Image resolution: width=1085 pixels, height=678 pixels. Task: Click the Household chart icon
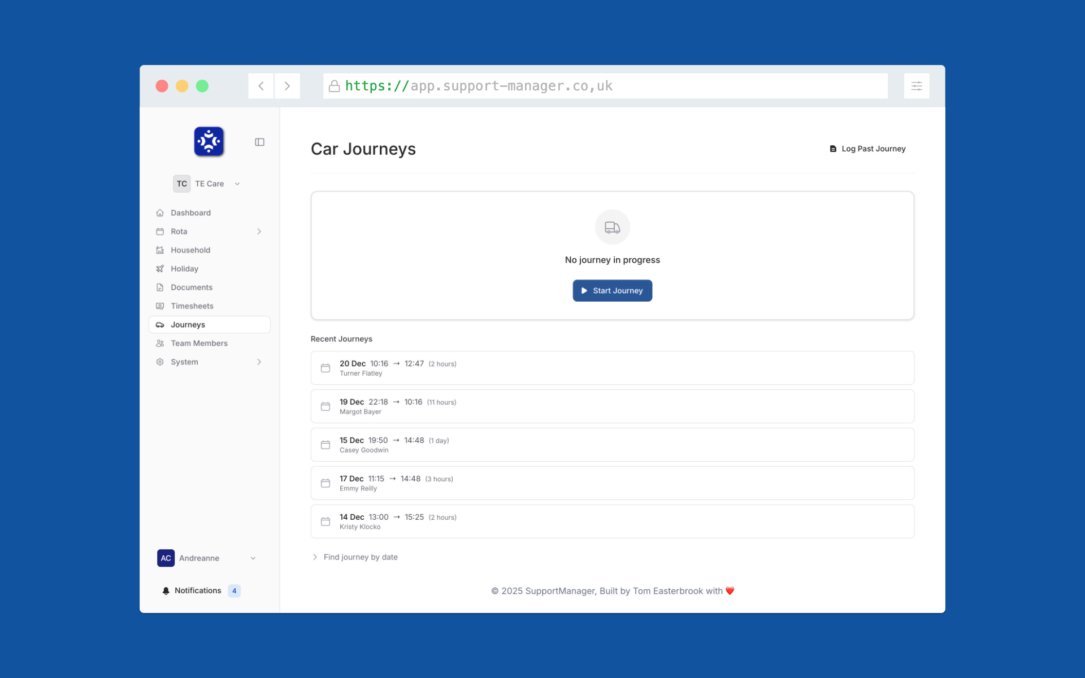(160, 250)
